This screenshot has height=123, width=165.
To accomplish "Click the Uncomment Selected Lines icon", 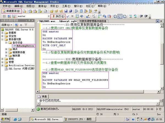I will click(x=135, y=16).
